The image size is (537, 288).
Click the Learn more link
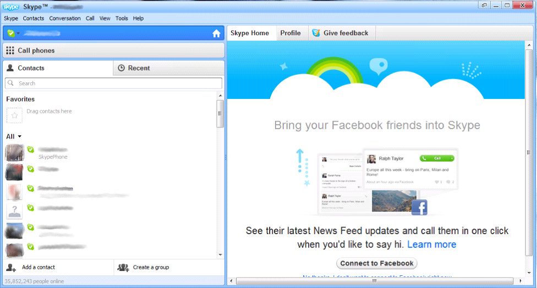431,245
